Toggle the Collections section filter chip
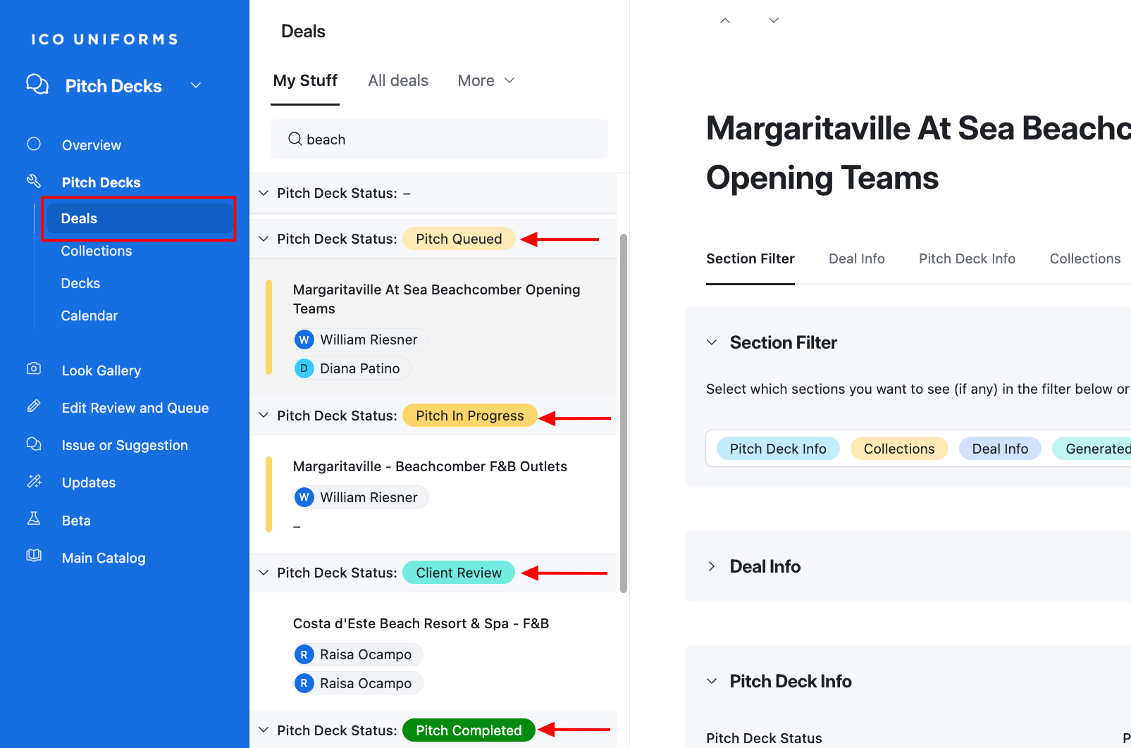 [898, 449]
